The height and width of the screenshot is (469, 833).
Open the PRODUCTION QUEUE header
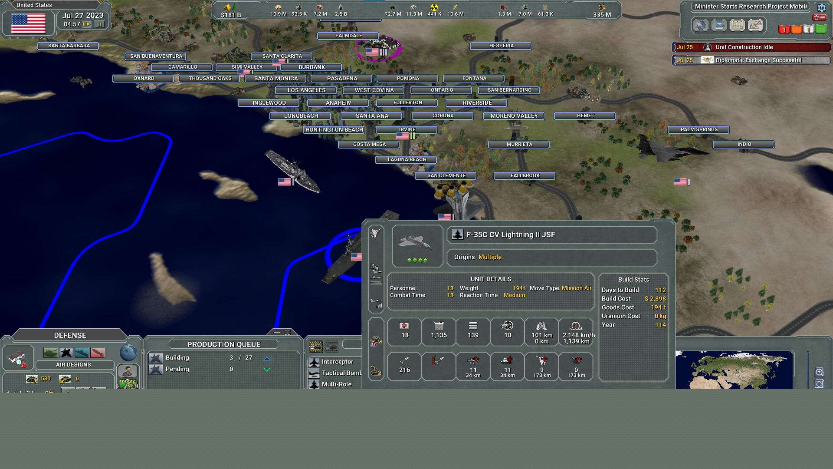[x=224, y=344]
